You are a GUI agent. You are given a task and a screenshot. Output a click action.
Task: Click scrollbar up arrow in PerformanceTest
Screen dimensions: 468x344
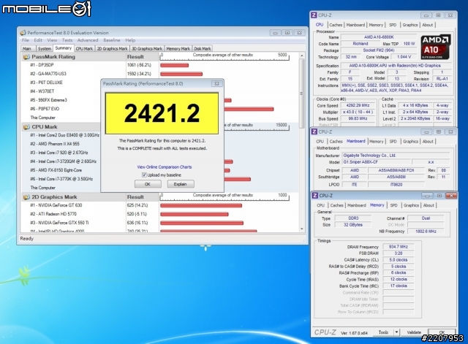302,56
